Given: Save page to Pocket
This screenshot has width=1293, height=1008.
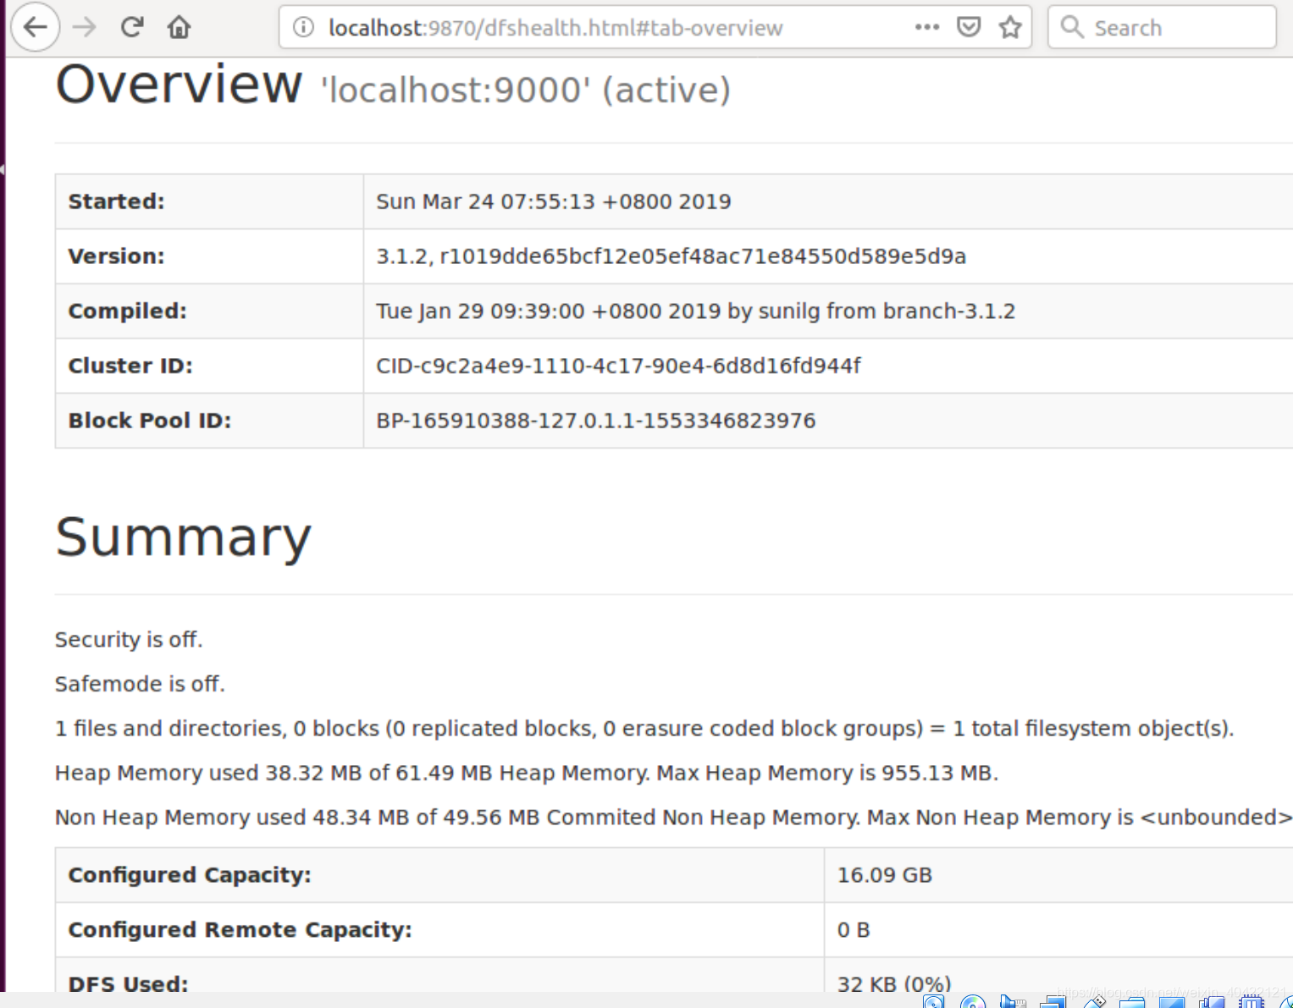Looking at the screenshot, I should coord(969,27).
